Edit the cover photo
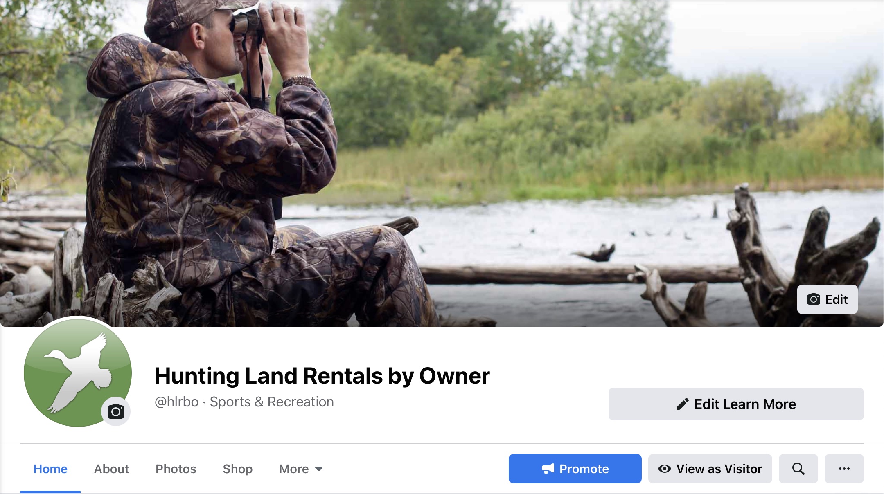The image size is (884, 494). tap(827, 299)
